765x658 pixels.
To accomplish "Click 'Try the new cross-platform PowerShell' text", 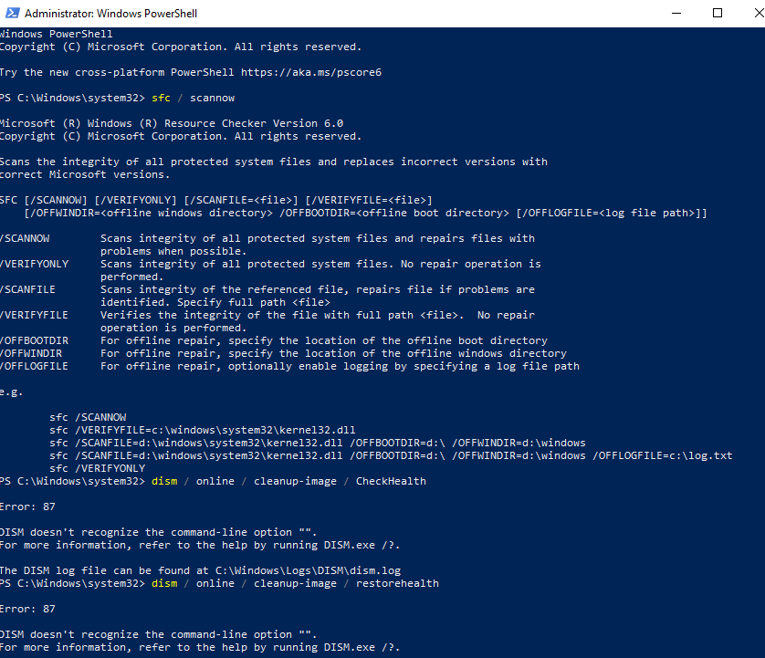I will 117,72.
